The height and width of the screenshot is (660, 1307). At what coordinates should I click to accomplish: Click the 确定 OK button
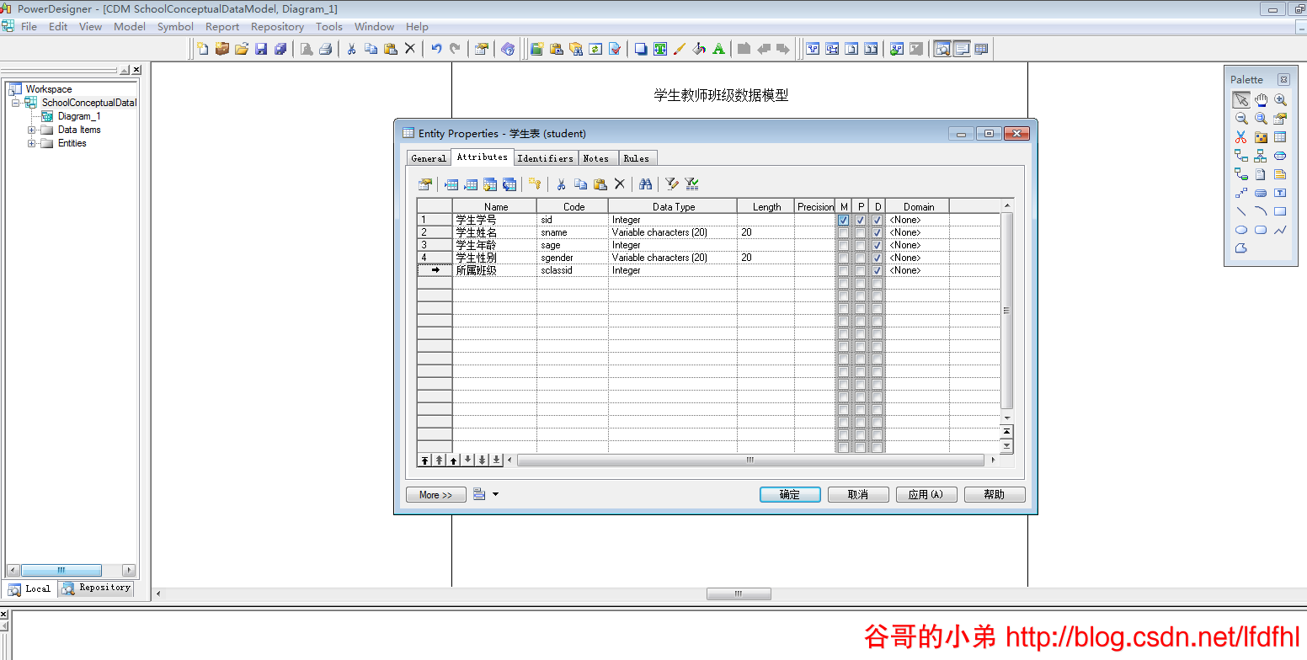[790, 495]
